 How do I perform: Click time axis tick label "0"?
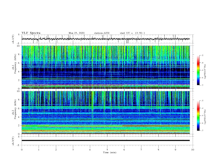pos(22,150)
